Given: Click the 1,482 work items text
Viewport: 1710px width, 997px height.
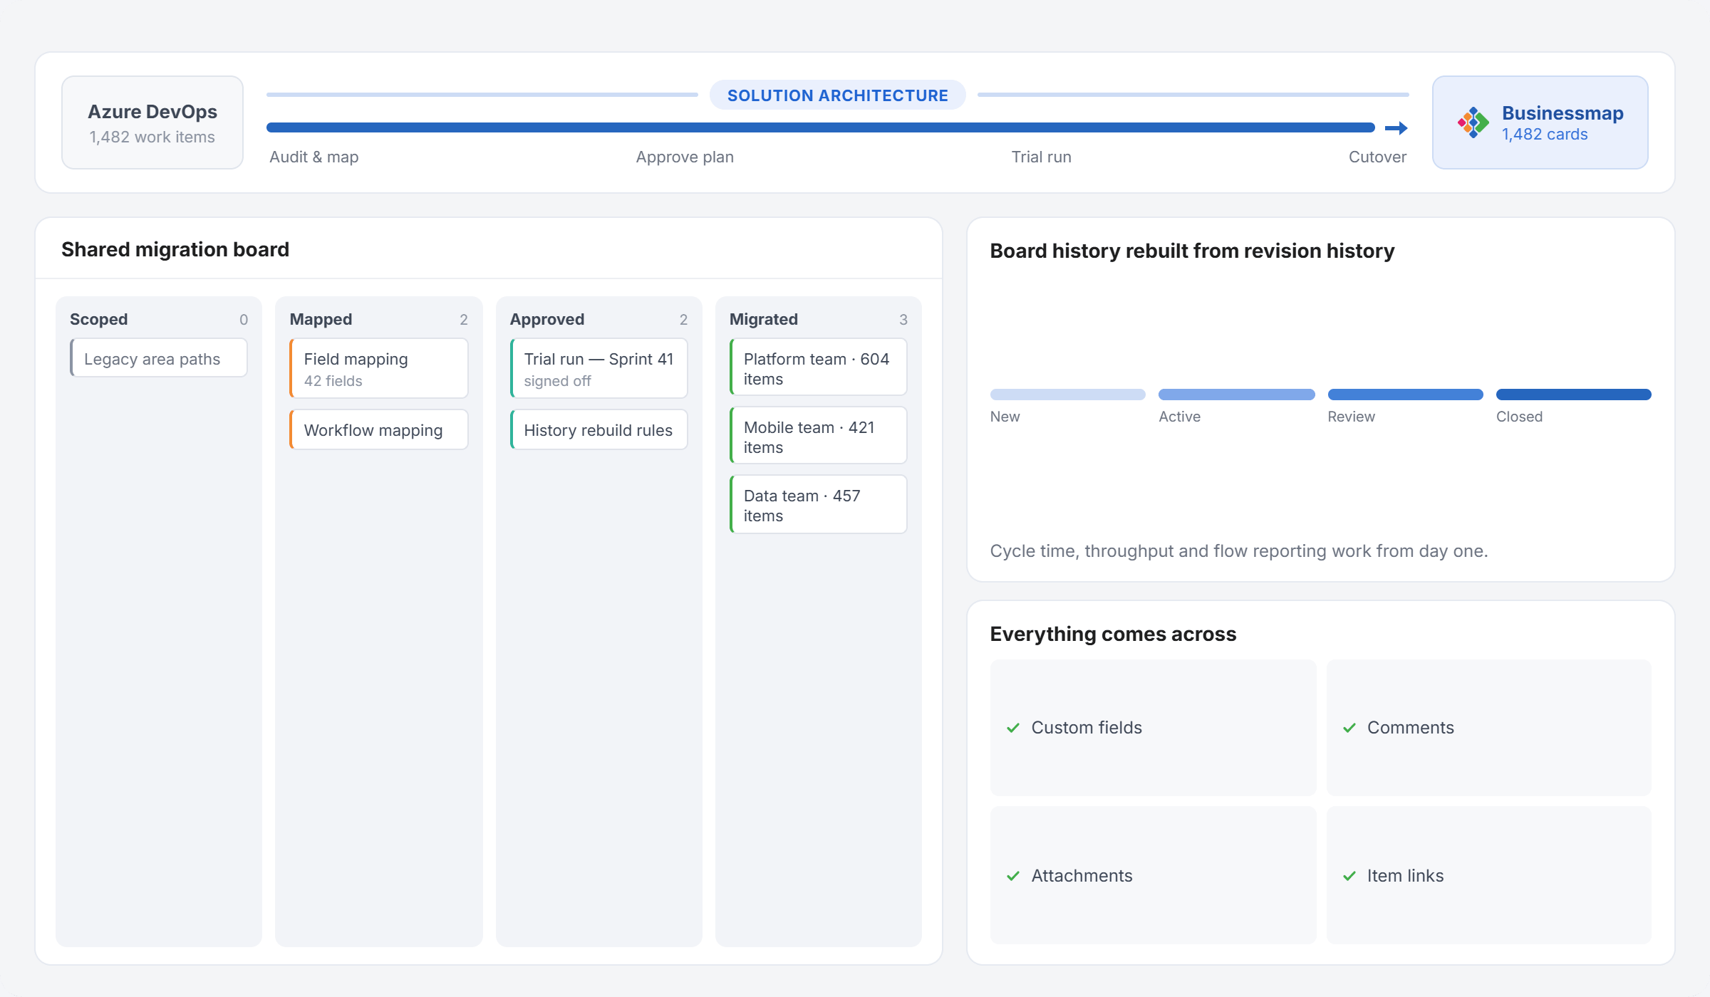Looking at the screenshot, I should pos(152,137).
